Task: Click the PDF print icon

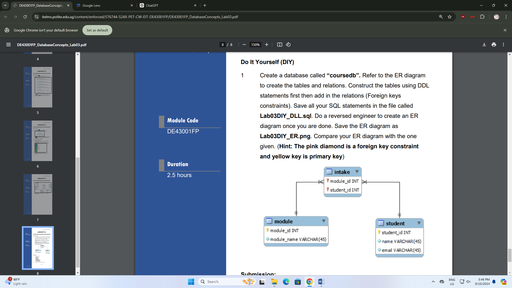Action: [494, 45]
